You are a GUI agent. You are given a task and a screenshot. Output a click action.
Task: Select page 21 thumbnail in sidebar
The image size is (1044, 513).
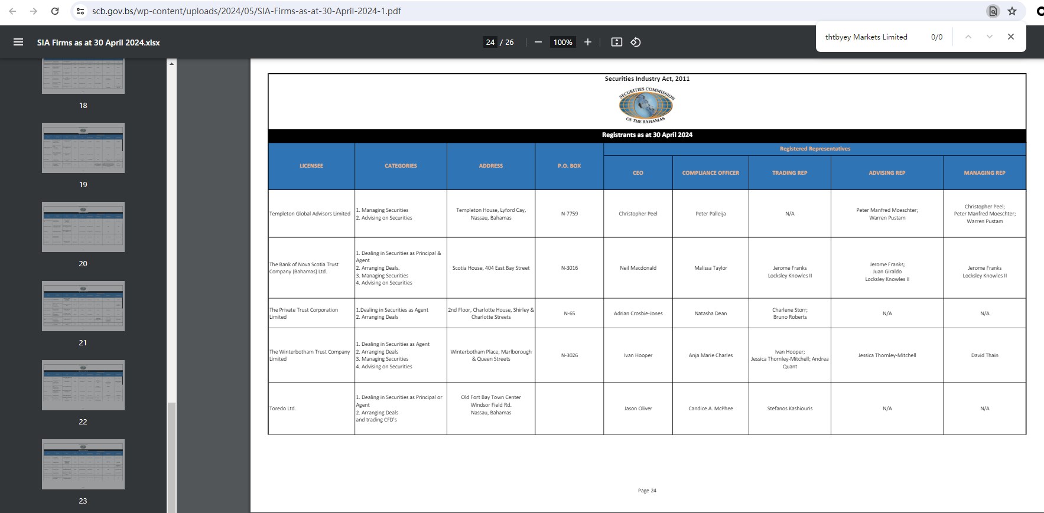[x=83, y=306]
